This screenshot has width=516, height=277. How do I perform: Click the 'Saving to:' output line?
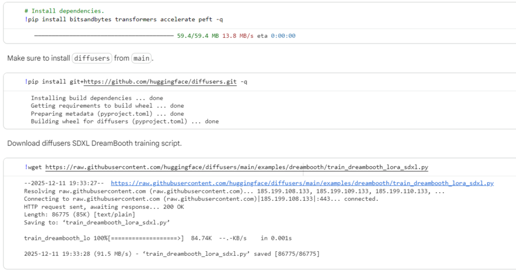[97, 223]
